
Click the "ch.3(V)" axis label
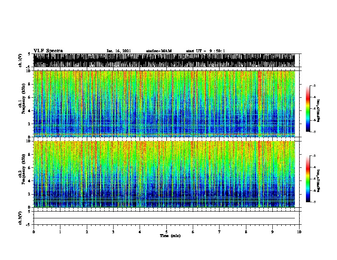(x=20, y=218)
